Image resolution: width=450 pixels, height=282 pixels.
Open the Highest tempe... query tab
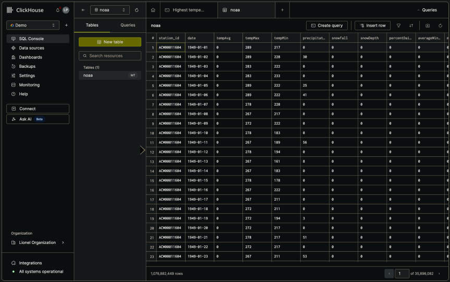[x=189, y=10]
